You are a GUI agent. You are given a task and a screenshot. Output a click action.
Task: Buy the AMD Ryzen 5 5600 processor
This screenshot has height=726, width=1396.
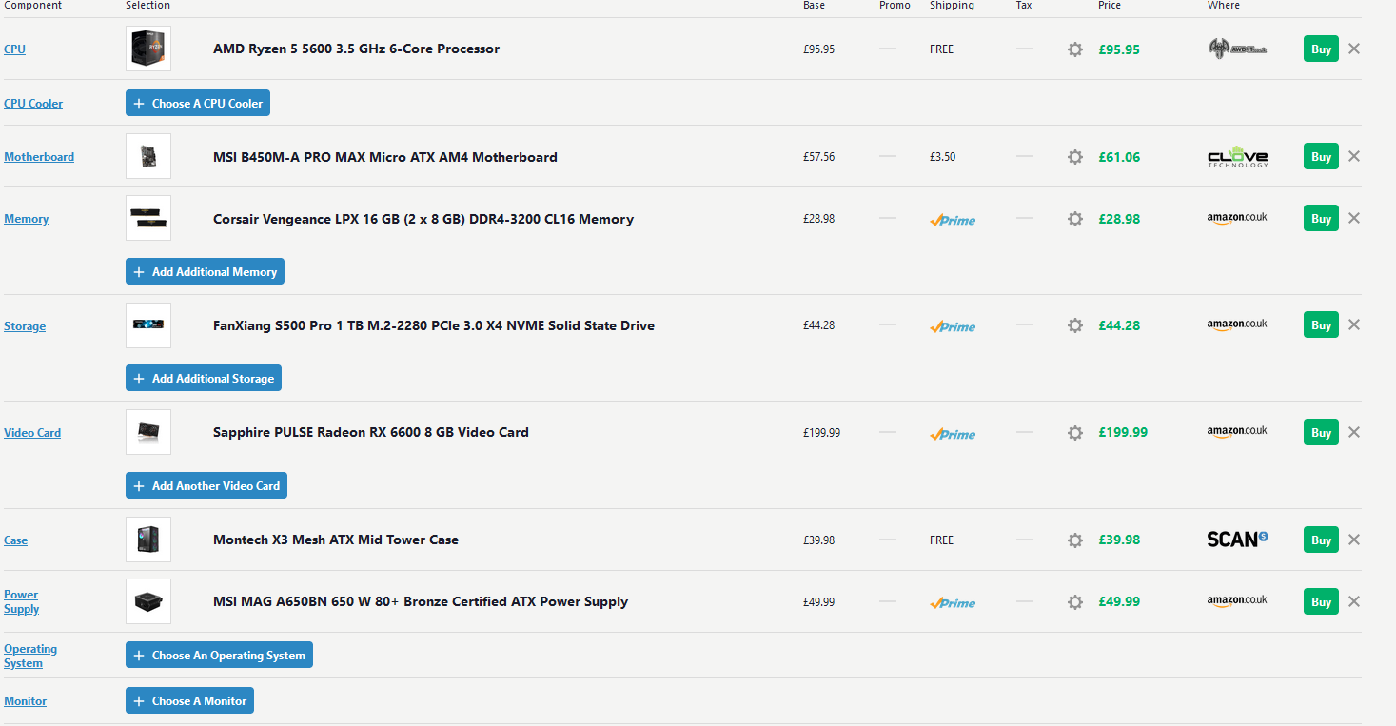pyautogui.click(x=1321, y=49)
